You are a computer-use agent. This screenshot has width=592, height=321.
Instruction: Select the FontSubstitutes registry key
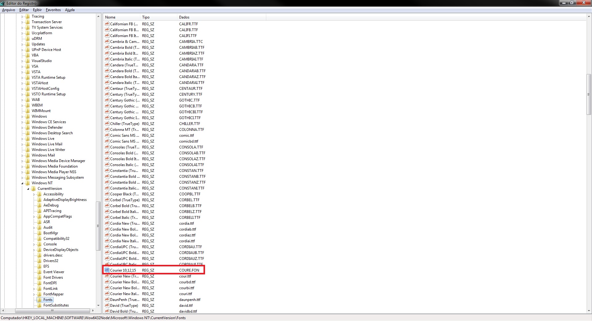56,305
